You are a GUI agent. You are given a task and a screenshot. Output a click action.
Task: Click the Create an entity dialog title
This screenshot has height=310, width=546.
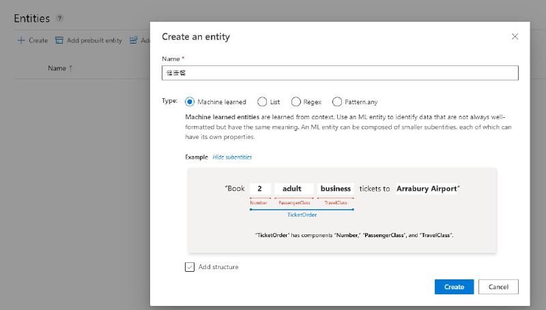pyautogui.click(x=195, y=37)
